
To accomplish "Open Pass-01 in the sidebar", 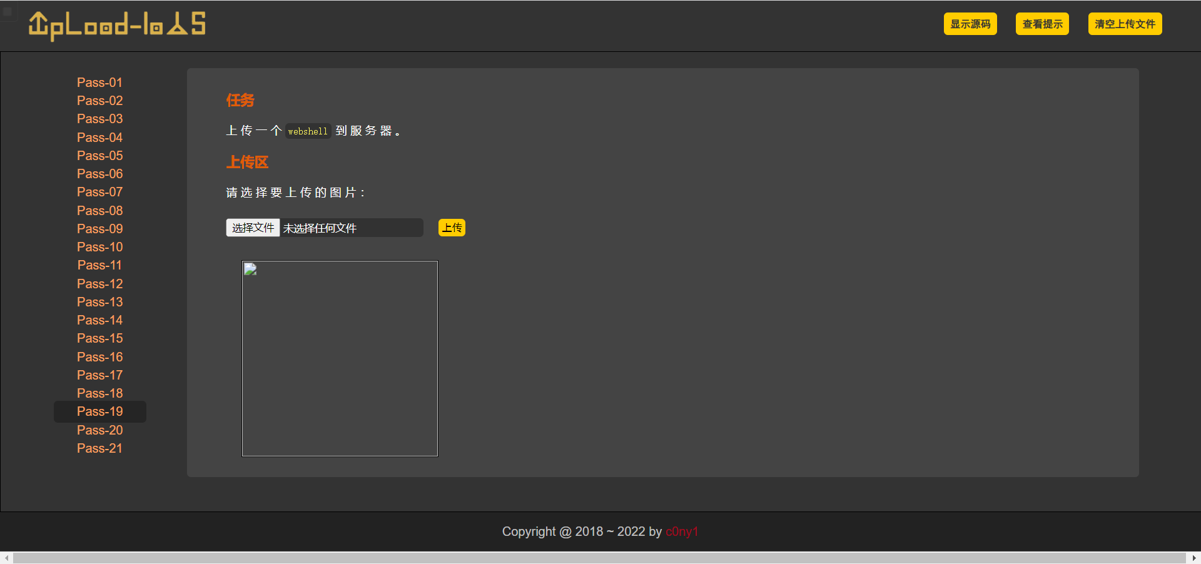I will tap(99, 83).
